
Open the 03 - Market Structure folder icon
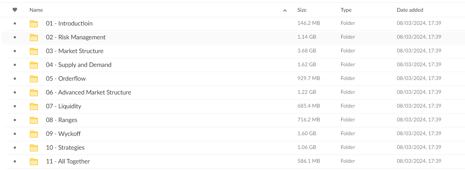(34, 51)
